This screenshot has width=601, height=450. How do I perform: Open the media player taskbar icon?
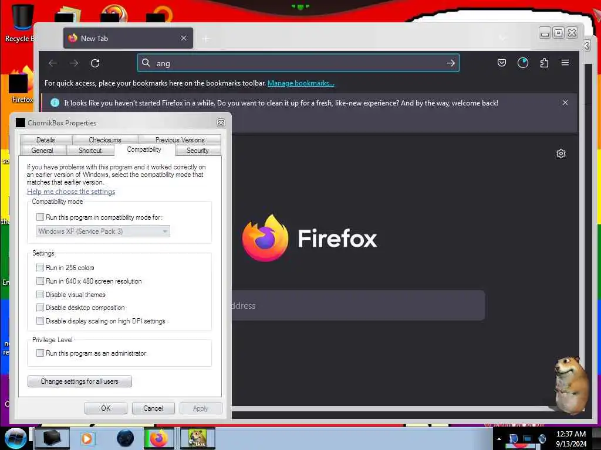(x=87, y=438)
